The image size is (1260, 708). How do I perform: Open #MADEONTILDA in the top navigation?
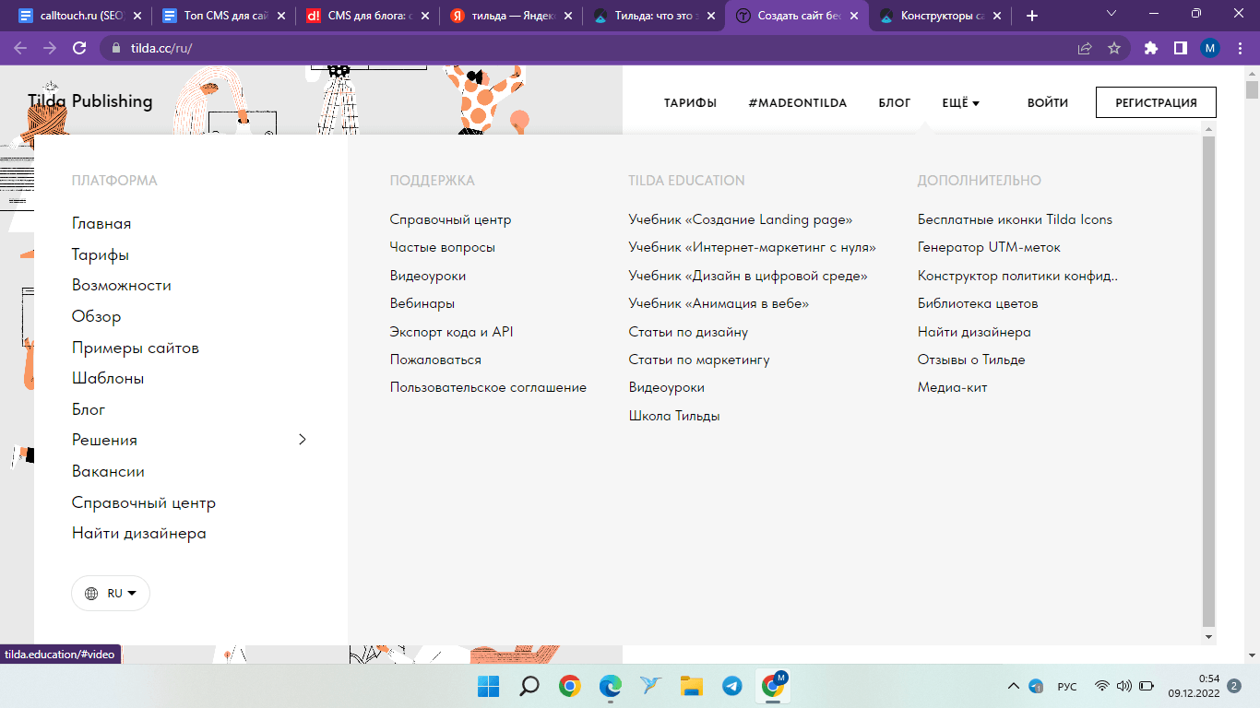tap(798, 102)
